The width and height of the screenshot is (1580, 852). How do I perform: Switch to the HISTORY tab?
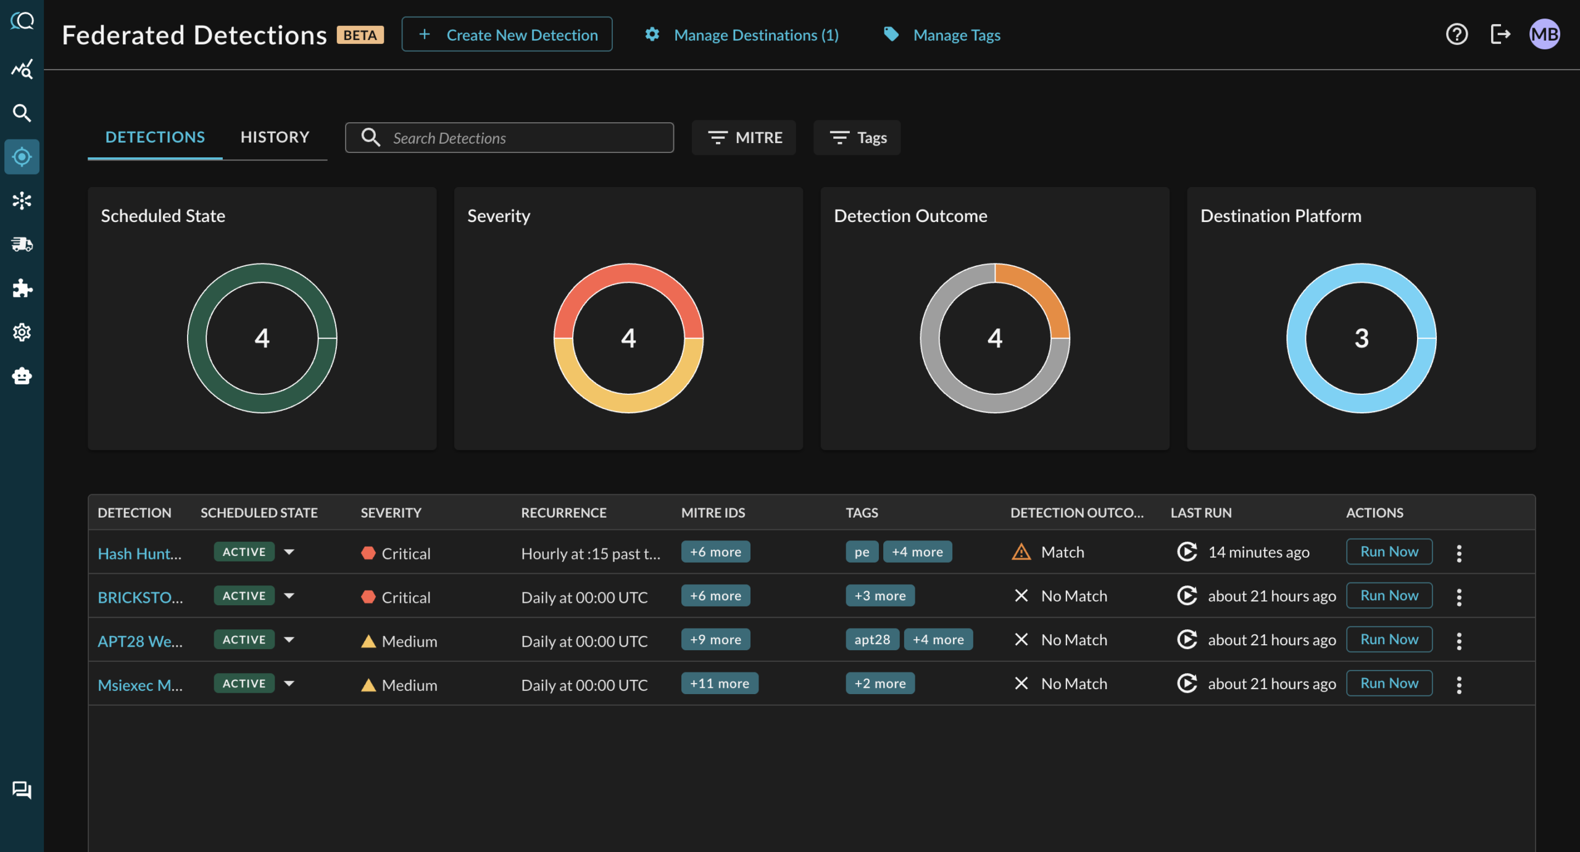[x=275, y=137]
